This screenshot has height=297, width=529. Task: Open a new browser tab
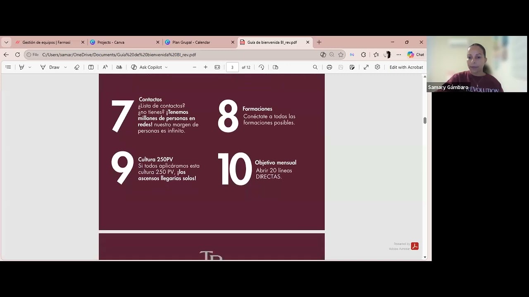(x=319, y=42)
